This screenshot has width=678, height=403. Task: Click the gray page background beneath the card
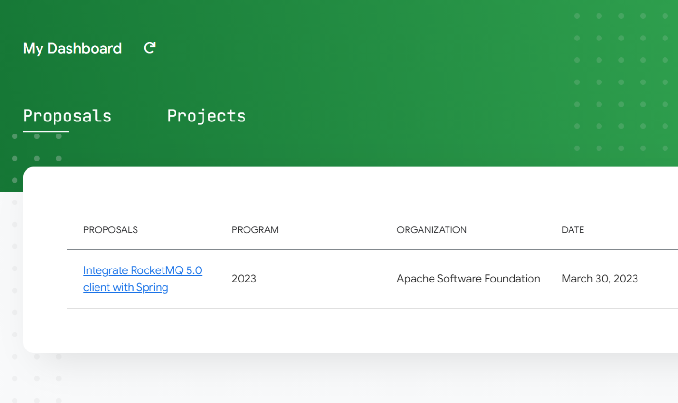coord(338,381)
